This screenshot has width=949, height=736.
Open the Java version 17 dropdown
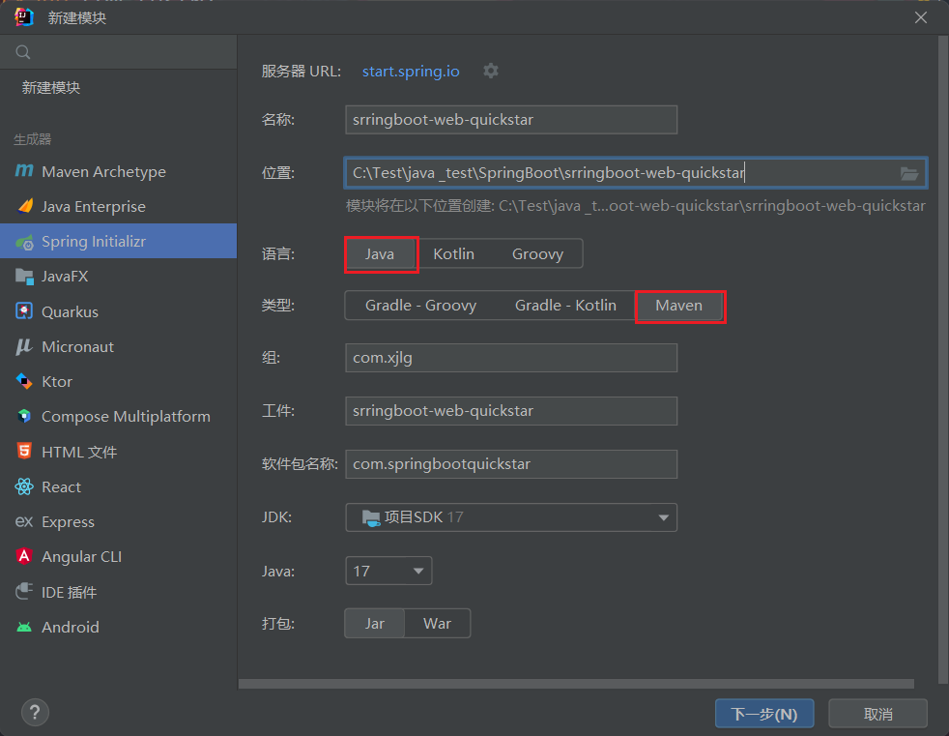click(388, 571)
